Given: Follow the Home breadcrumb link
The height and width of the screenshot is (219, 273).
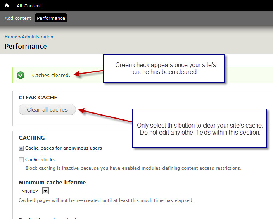Looking at the screenshot, I should (11, 37).
